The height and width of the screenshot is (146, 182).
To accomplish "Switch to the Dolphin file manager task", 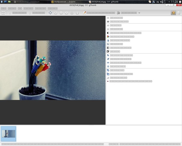I will coord(63,2).
